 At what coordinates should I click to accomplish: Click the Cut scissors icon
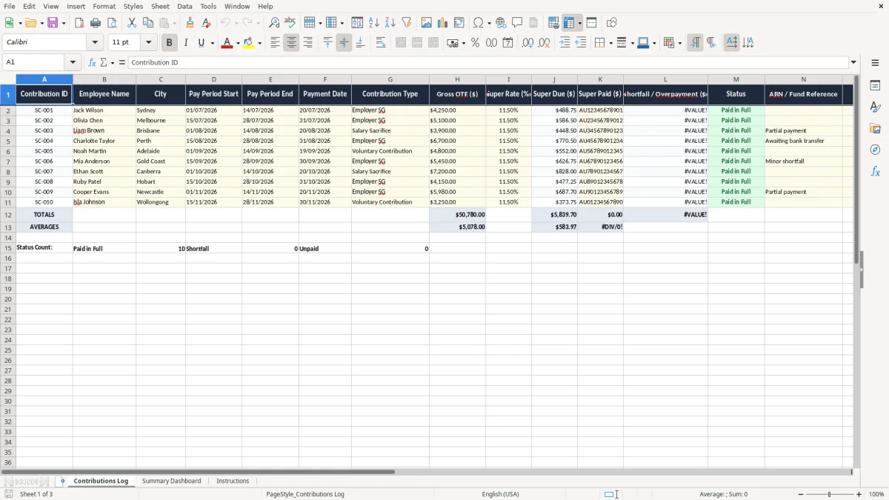132,23
